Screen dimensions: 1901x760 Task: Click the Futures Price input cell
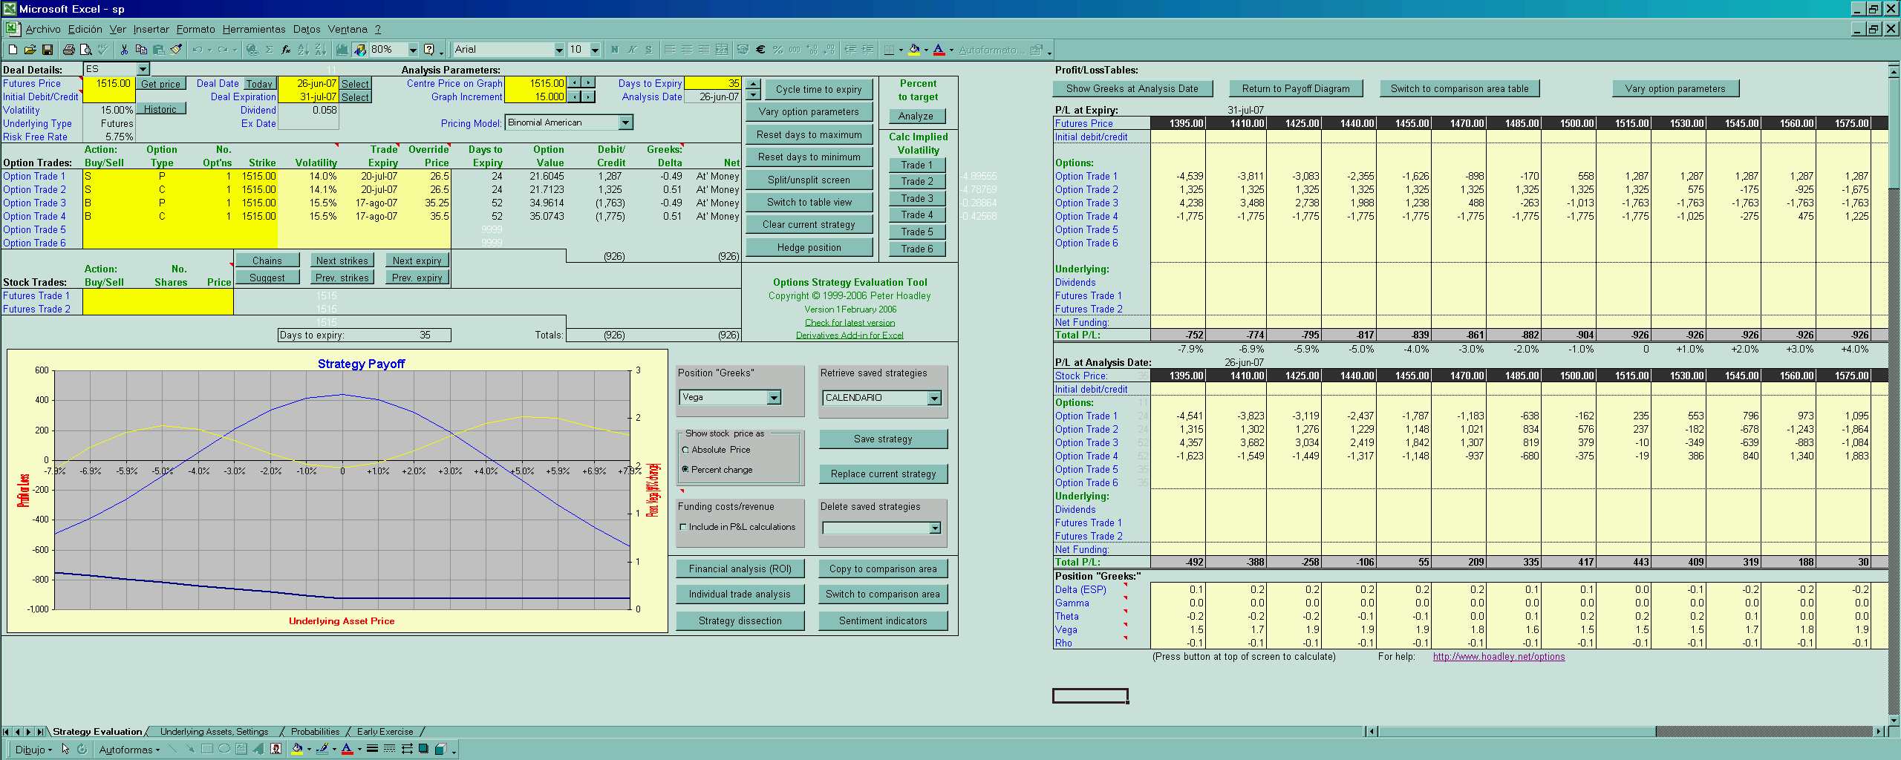pos(108,84)
